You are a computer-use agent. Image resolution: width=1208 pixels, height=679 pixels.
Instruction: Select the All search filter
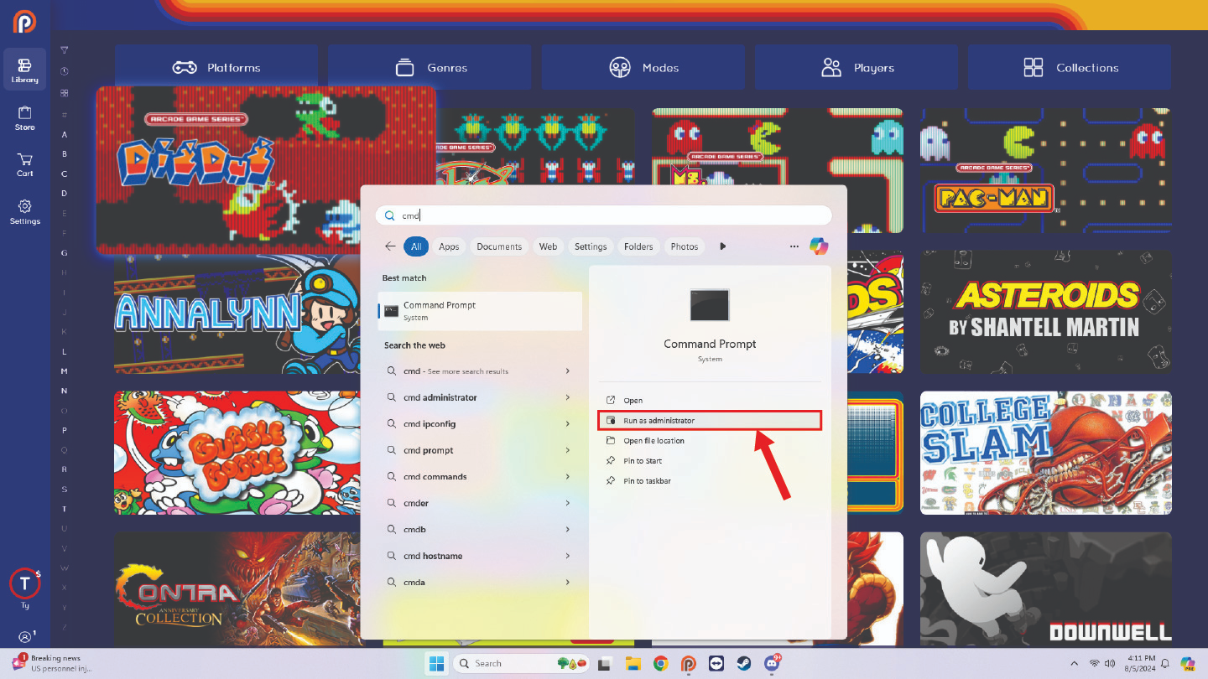coord(416,246)
